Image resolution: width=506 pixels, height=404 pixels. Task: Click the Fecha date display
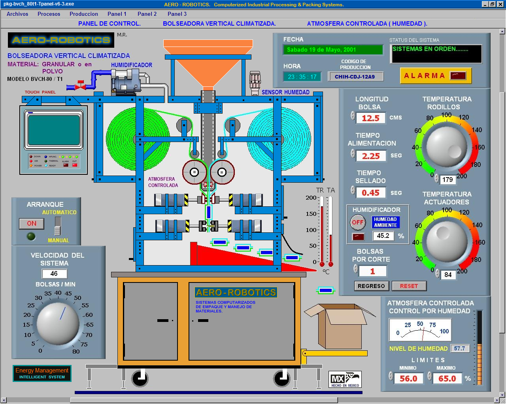click(x=333, y=50)
